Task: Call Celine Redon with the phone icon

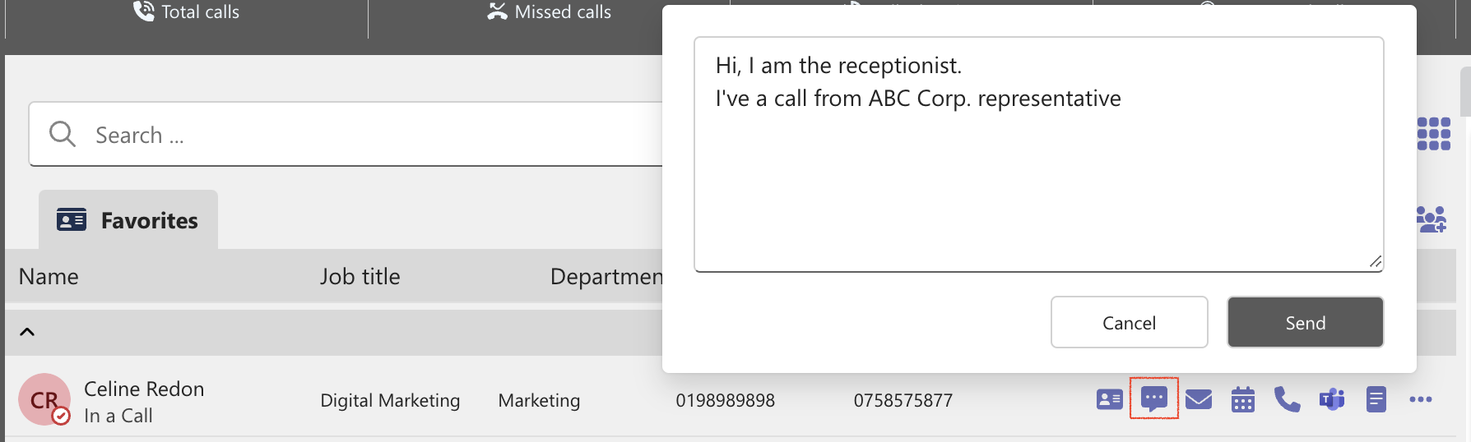Action: coord(1287,400)
